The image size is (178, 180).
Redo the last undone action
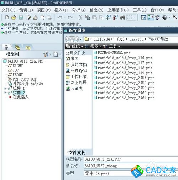click(x=70, y=17)
